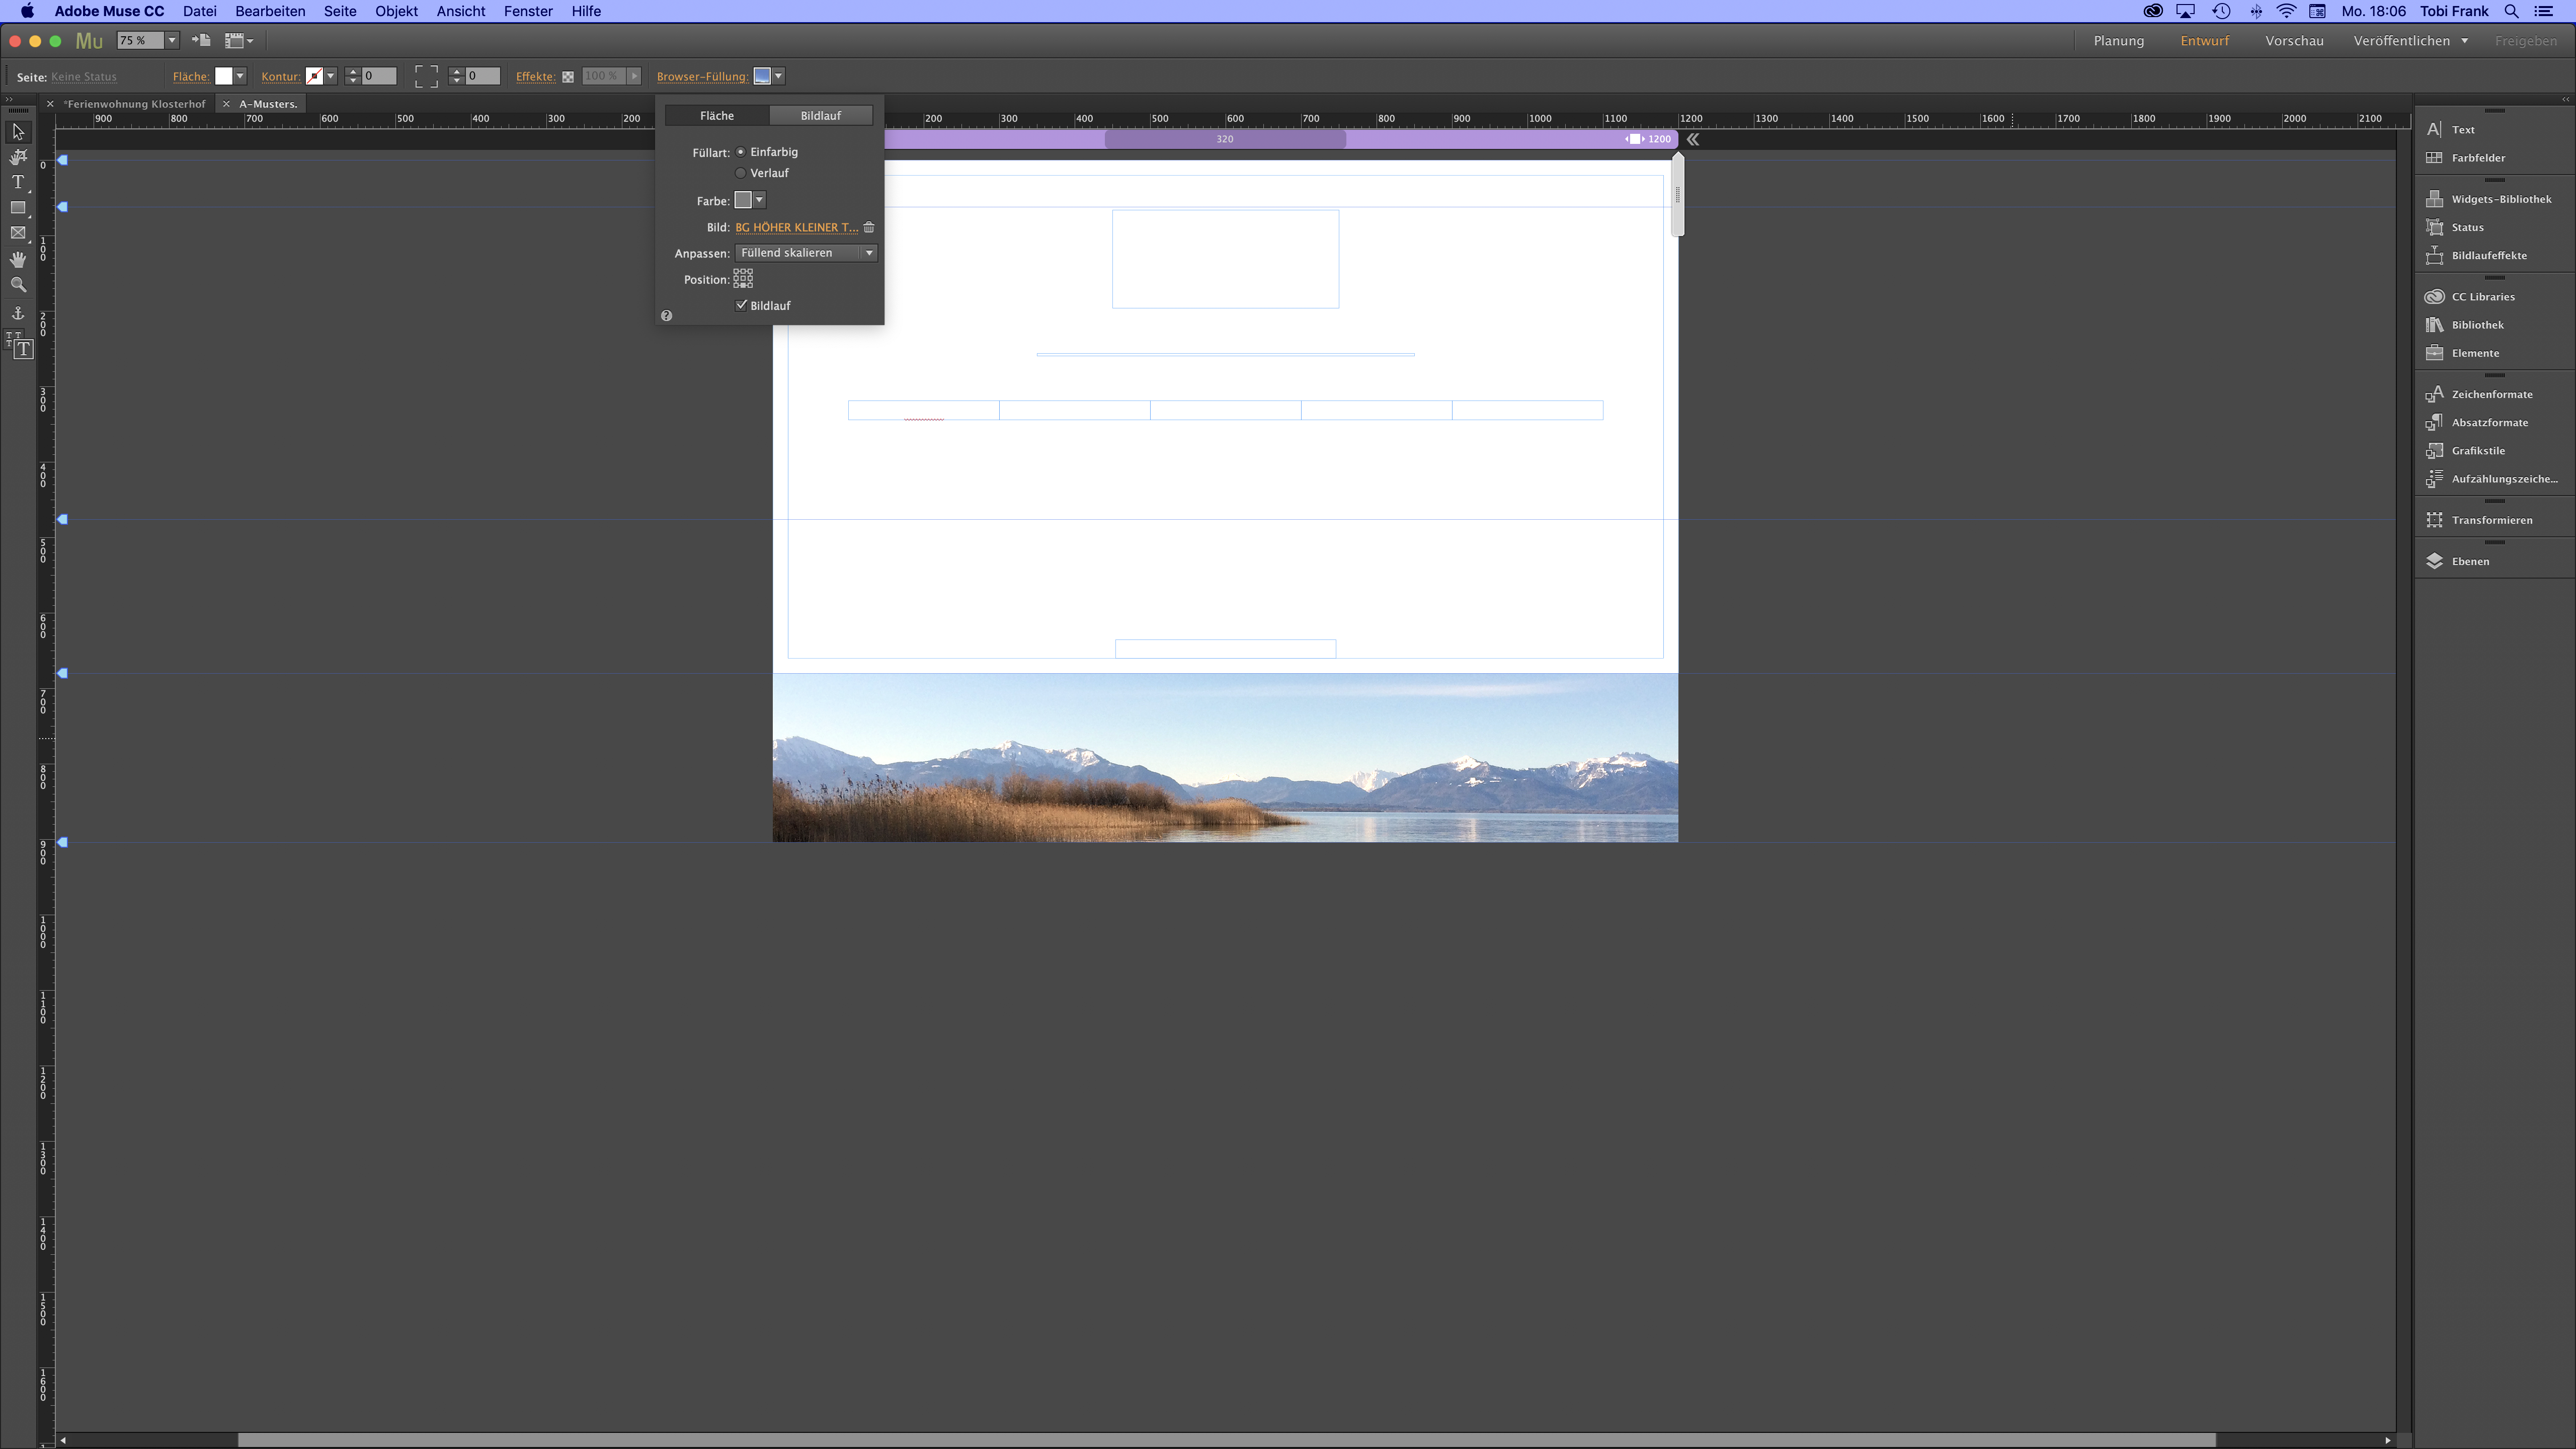Expand Anpassen dropdown Füllend skalieren

pos(869,251)
